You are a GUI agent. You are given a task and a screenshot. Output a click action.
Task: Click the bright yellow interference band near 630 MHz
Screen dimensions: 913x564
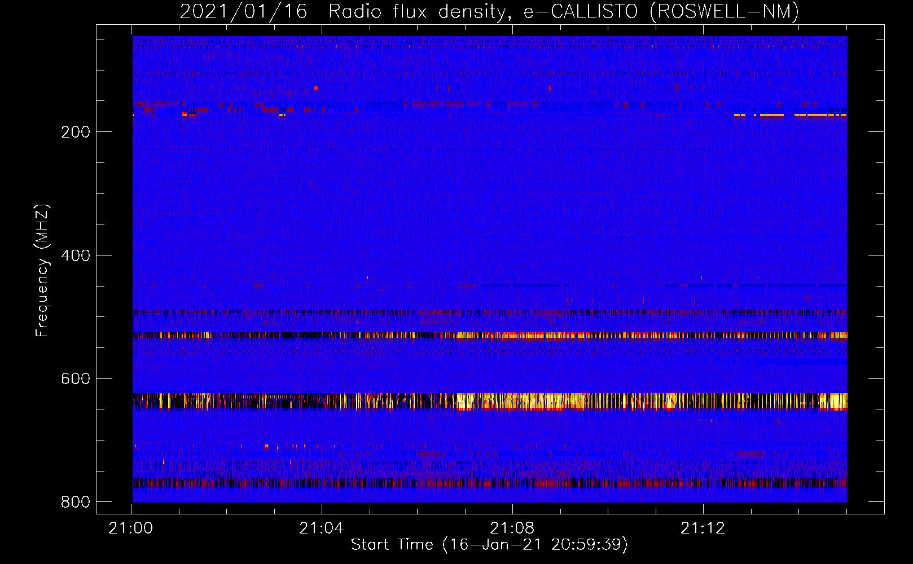(x=490, y=401)
